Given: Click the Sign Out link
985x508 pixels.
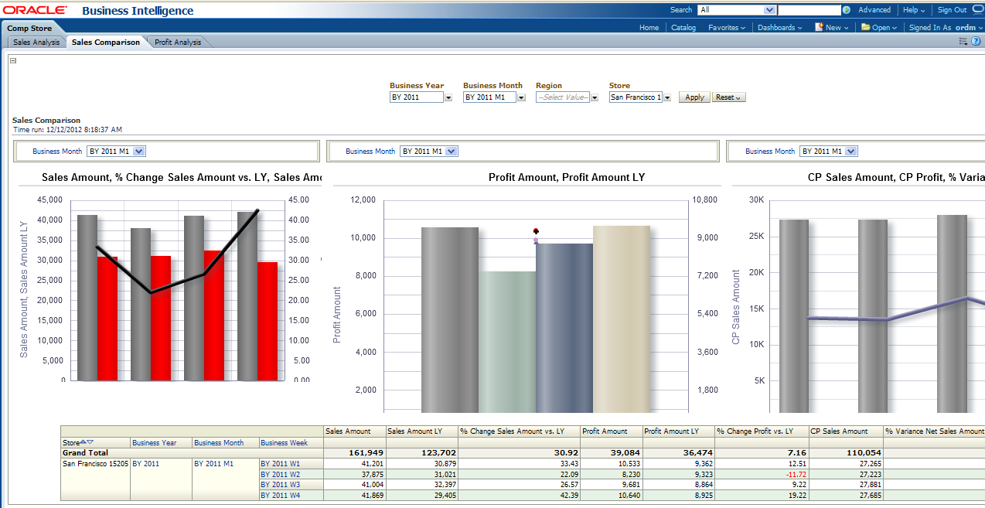Looking at the screenshot, I should click(952, 10).
